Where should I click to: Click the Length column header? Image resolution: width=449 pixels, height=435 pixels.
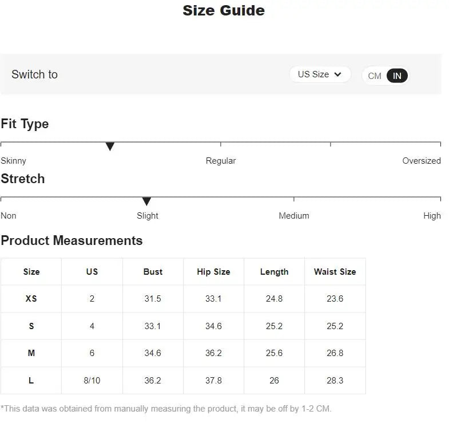coord(274,272)
